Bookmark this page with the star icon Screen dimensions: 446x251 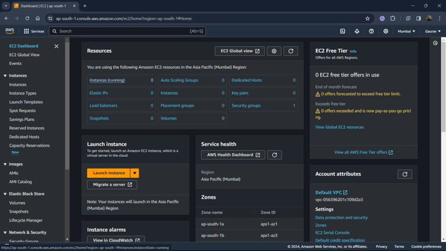(x=368, y=19)
